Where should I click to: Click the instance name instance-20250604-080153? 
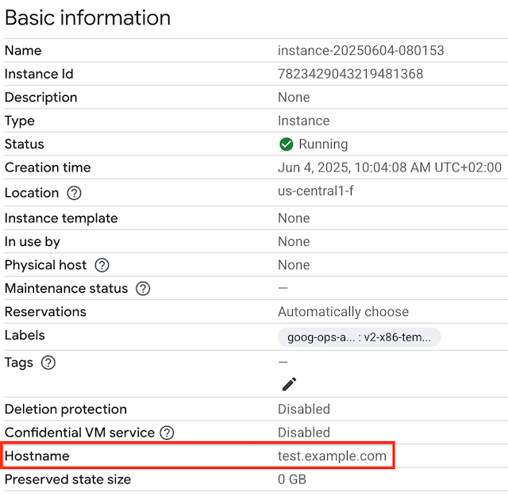pyautogui.click(x=360, y=51)
